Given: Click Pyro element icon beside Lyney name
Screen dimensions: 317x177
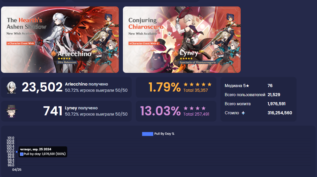Looking at the screenshot, I should (175, 54).
